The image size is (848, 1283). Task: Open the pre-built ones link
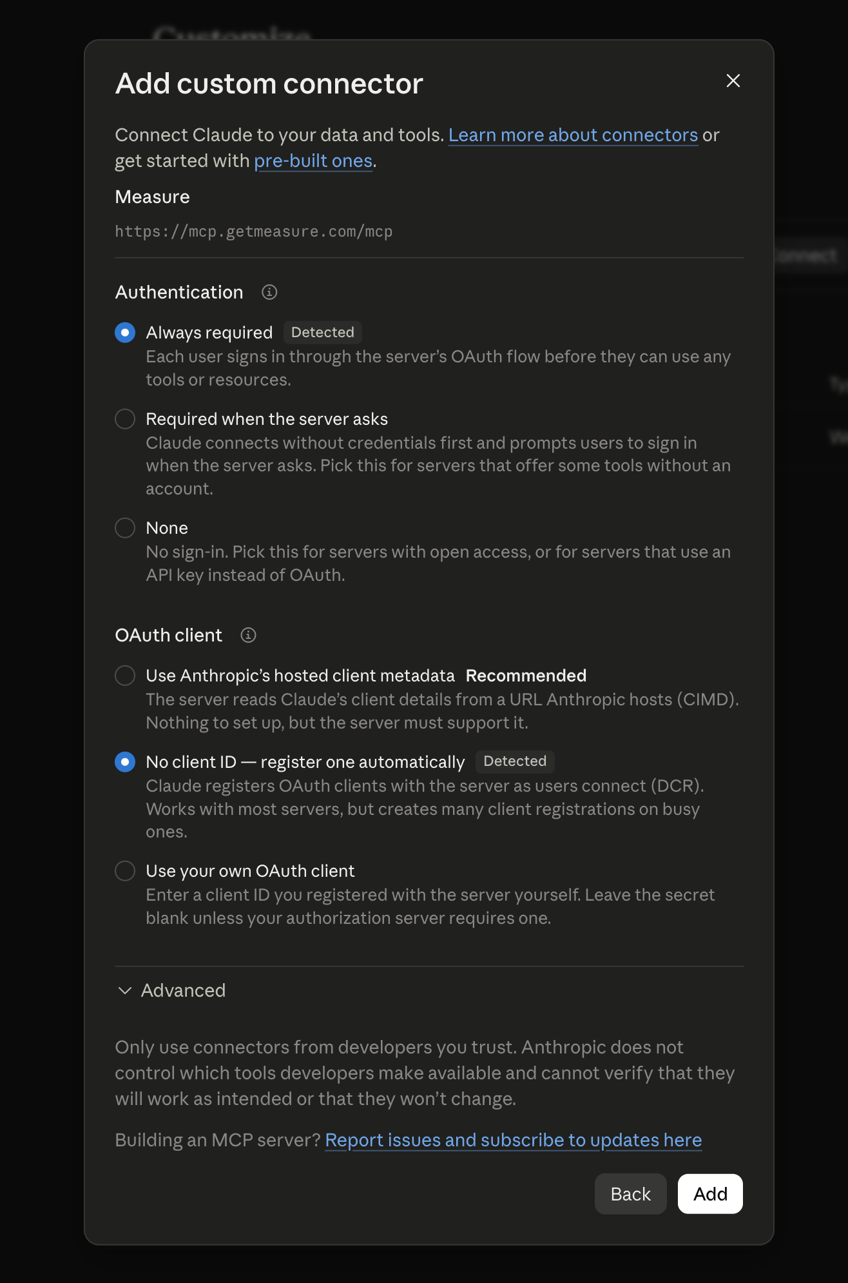(313, 161)
